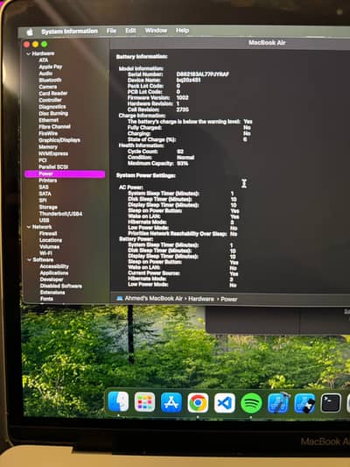Image resolution: width=350 pixels, height=467 pixels.
Task: Open Launchpad from the Dock
Action: [x=144, y=402]
